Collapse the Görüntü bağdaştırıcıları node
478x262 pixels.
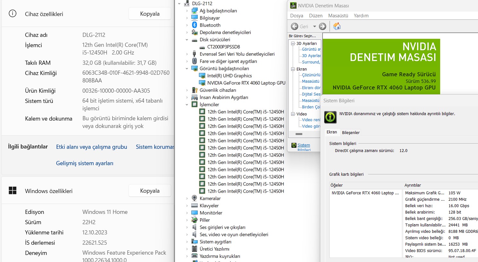click(x=187, y=69)
